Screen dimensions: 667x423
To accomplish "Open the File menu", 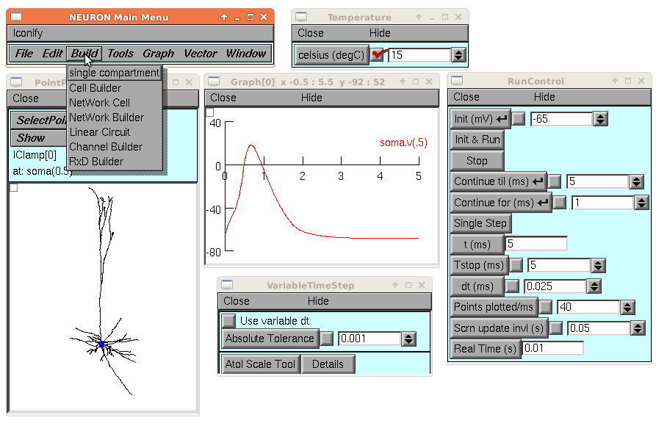I will 24,54.
